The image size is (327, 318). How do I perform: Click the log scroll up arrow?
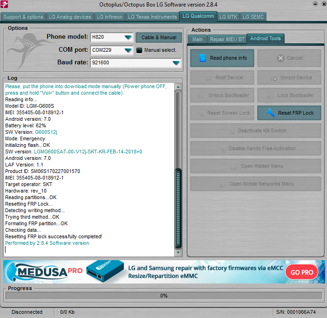coord(178,87)
